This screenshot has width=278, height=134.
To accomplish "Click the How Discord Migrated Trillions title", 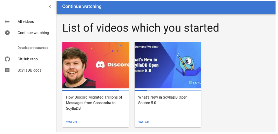I will point(94,103).
